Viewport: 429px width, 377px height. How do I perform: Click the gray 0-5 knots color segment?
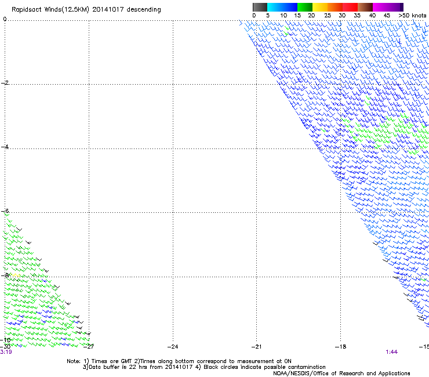point(260,7)
